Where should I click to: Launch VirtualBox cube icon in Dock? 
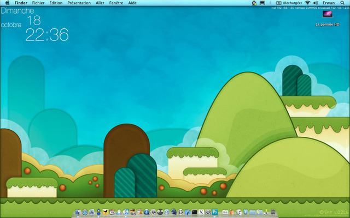pyautogui.click(x=167, y=212)
